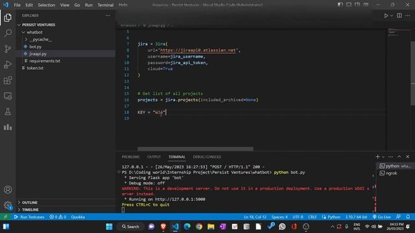This screenshot has width=415, height=233.
Task: Open the Source Control view
Action: pyautogui.click(x=8, y=49)
